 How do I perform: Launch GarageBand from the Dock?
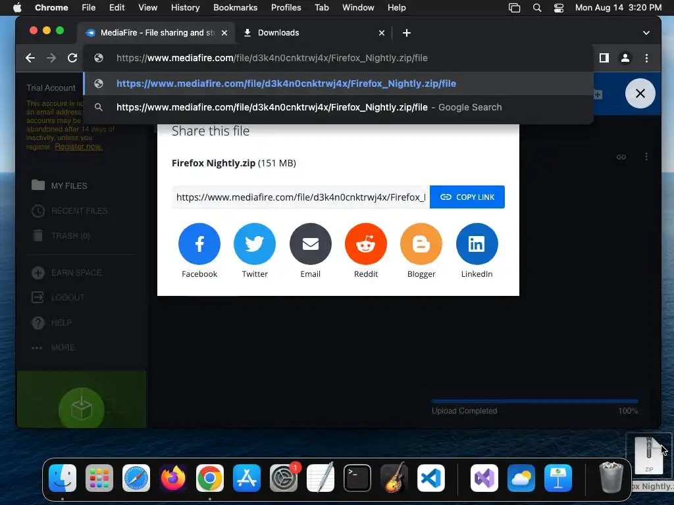(394, 478)
